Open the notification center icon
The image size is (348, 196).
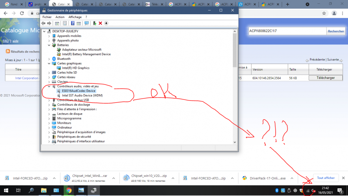click(340, 190)
